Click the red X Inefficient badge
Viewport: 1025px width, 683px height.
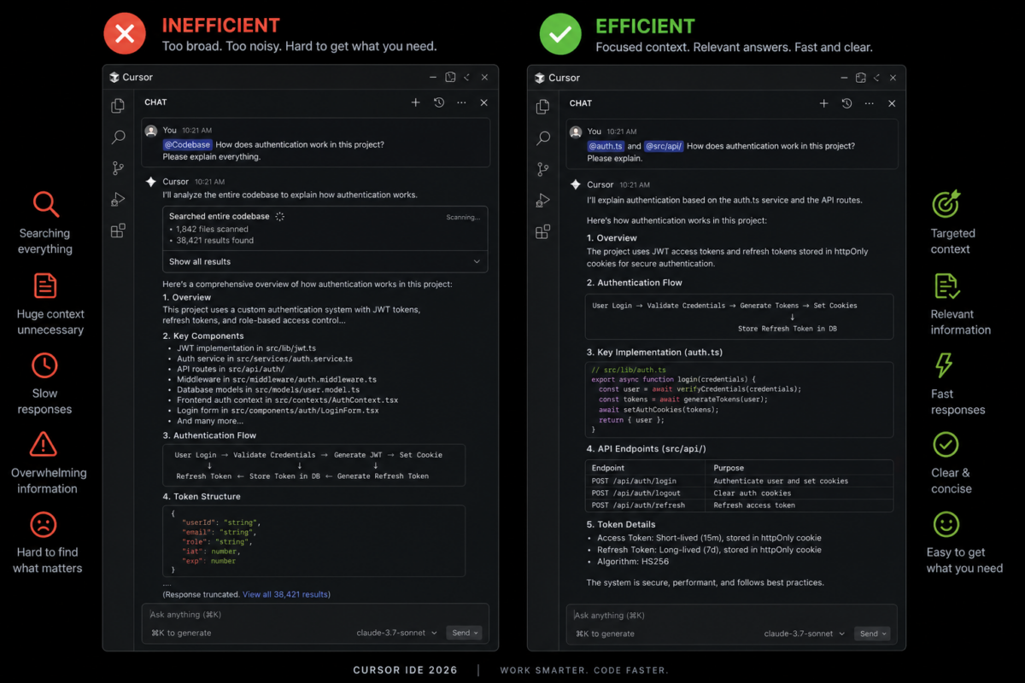coord(125,34)
